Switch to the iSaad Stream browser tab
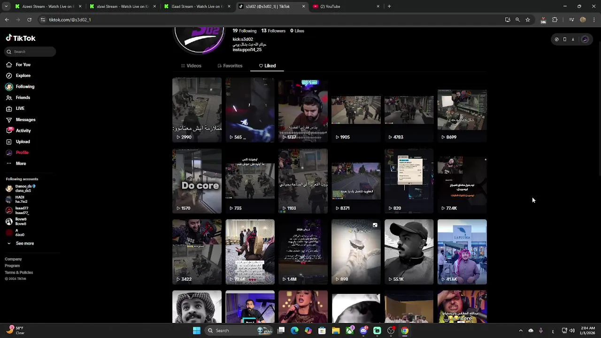The height and width of the screenshot is (338, 601). coord(198,7)
